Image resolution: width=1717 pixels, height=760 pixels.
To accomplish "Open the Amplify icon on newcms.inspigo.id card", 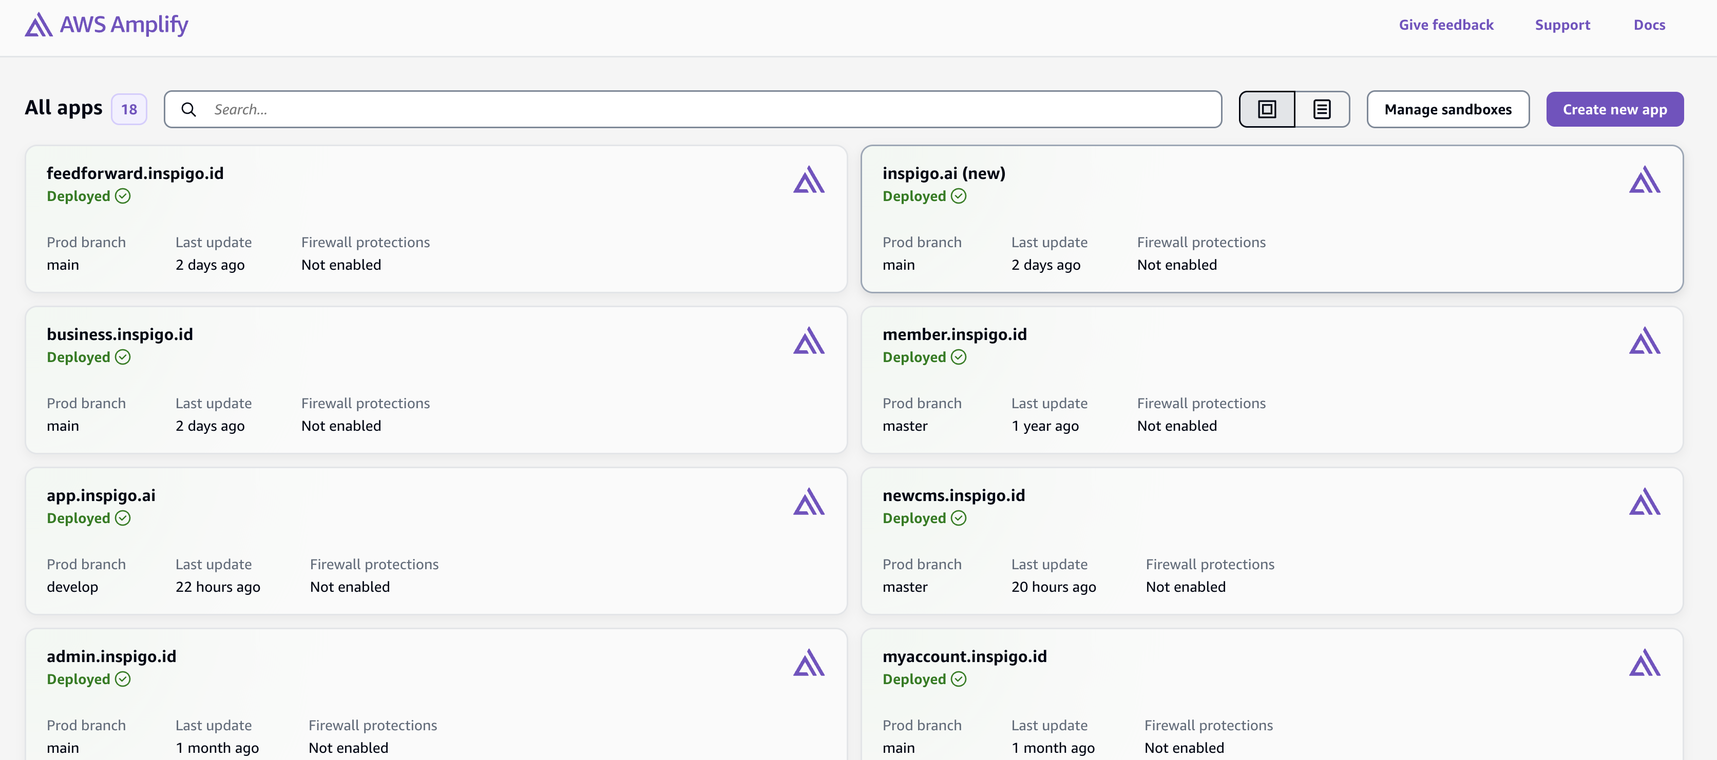I will (x=1645, y=502).
